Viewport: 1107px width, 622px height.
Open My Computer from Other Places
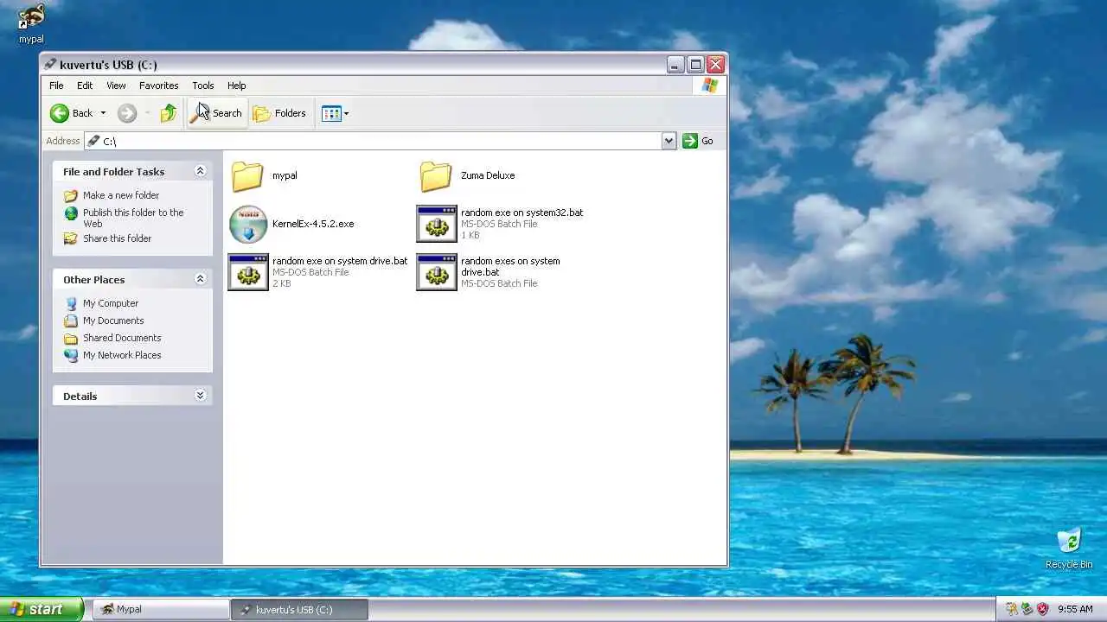tap(111, 303)
